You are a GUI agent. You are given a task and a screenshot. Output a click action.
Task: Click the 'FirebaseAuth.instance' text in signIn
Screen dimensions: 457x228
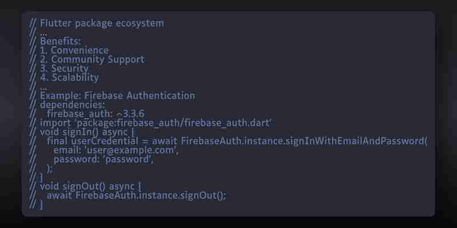pos(232,141)
